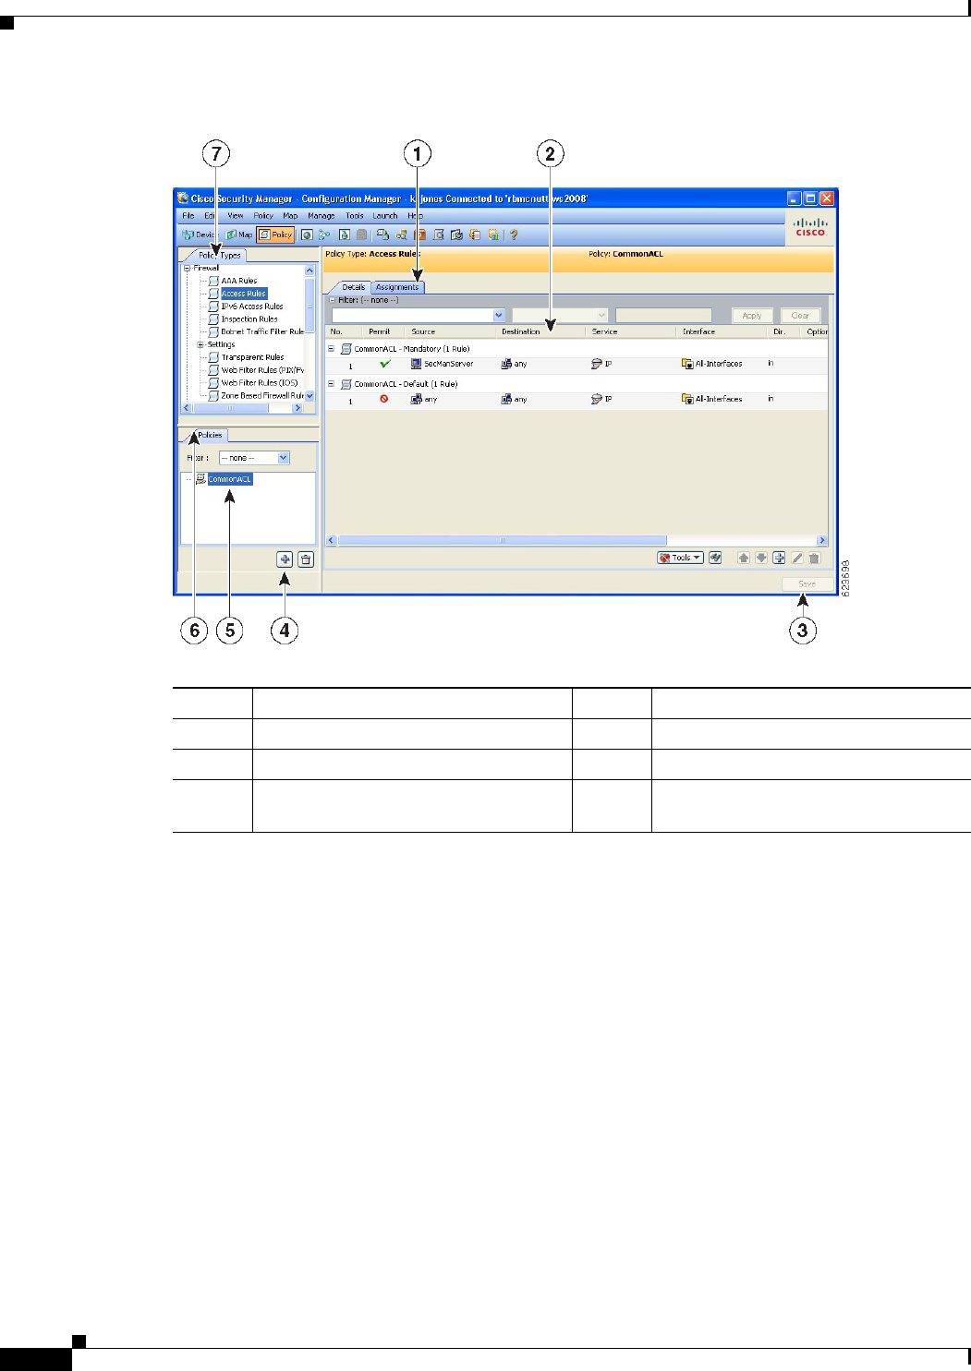Click the Apply filter button
The width and height of the screenshot is (971, 1371).
pos(752,316)
